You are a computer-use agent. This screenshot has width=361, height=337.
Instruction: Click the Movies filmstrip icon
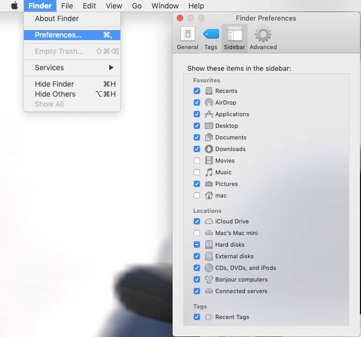pos(209,161)
